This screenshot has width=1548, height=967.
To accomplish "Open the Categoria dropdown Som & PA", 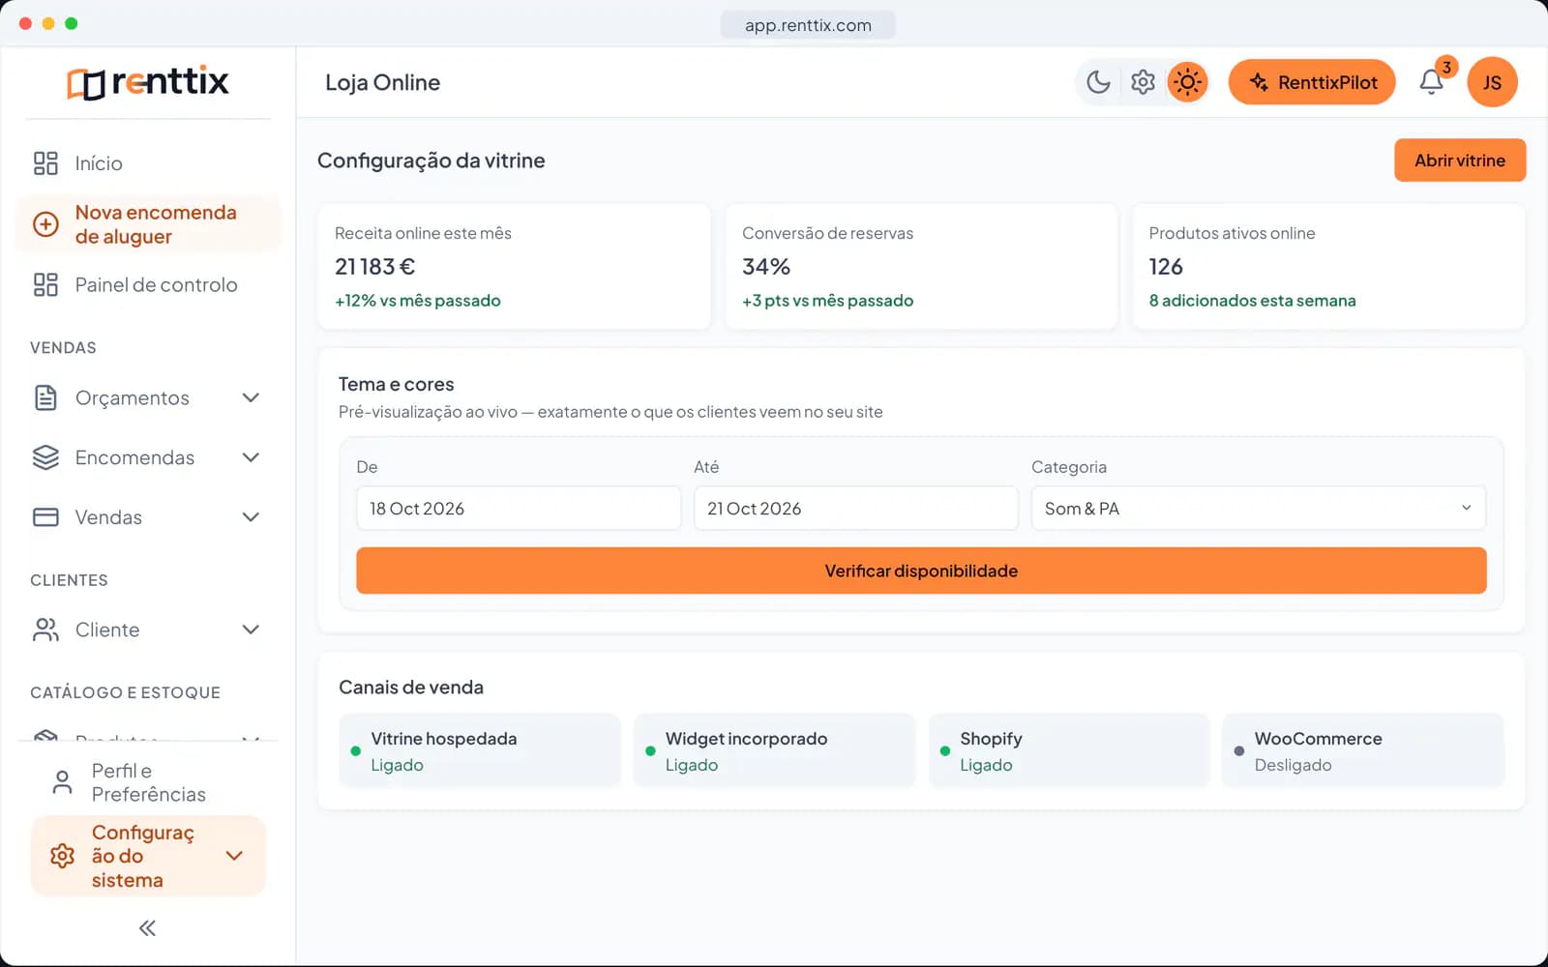I will [1259, 508].
